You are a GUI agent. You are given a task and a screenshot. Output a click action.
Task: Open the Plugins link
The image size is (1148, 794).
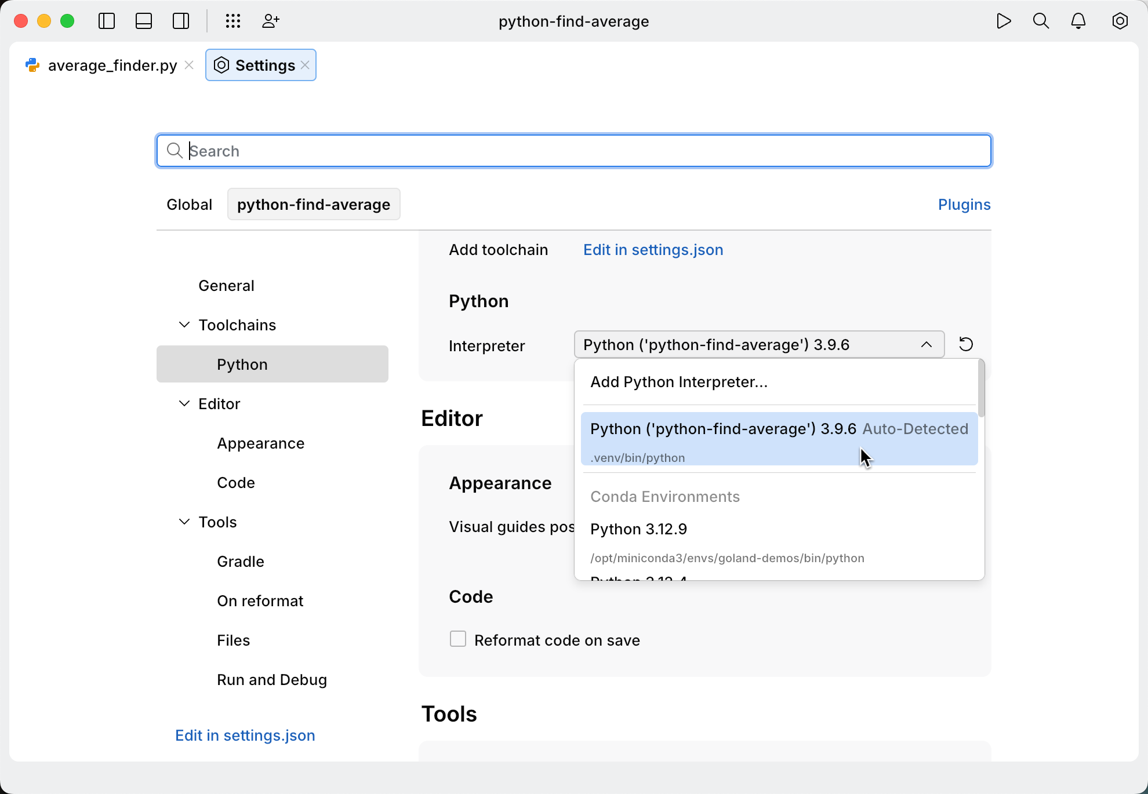click(964, 204)
